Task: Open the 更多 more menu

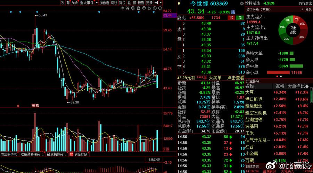Action: 149,2
